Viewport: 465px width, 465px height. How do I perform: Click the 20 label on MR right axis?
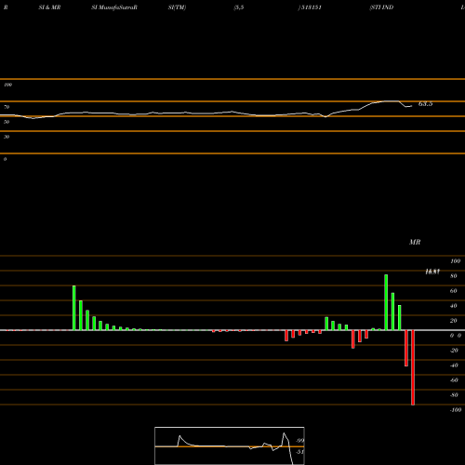(454, 321)
